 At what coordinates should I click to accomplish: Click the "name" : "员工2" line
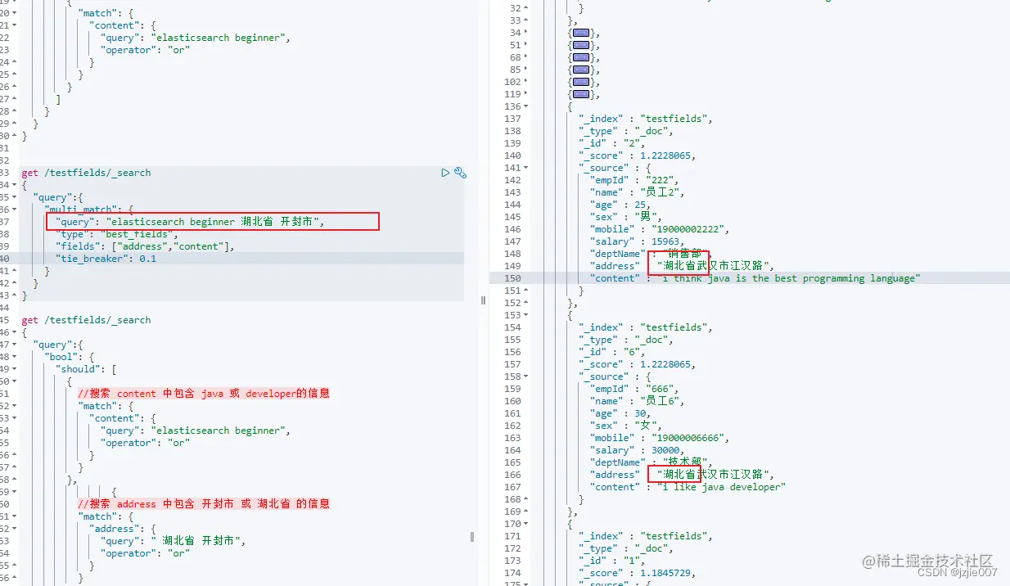[637, 192]
